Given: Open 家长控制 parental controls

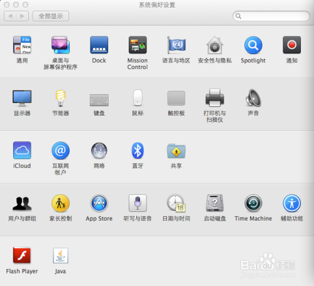Looking at the screenshot, I should [x=60, y=203].
